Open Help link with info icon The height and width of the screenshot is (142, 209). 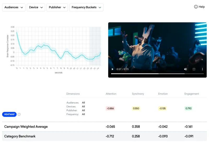pos(199,7)
